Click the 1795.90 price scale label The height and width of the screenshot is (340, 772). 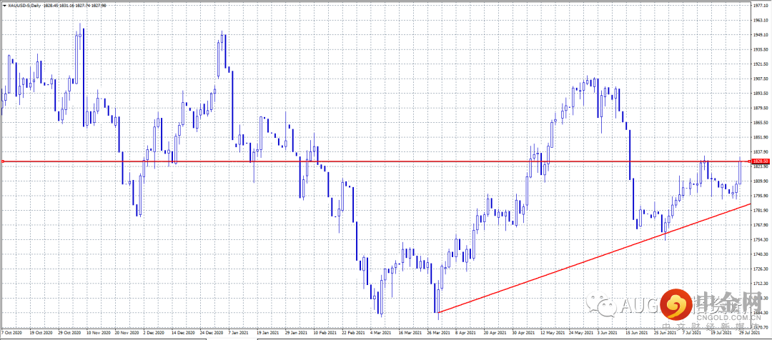pyautogui.click(x=761, y=196)
